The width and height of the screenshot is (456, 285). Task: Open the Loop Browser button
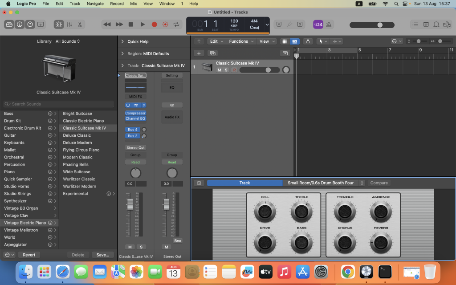(436, 24)
